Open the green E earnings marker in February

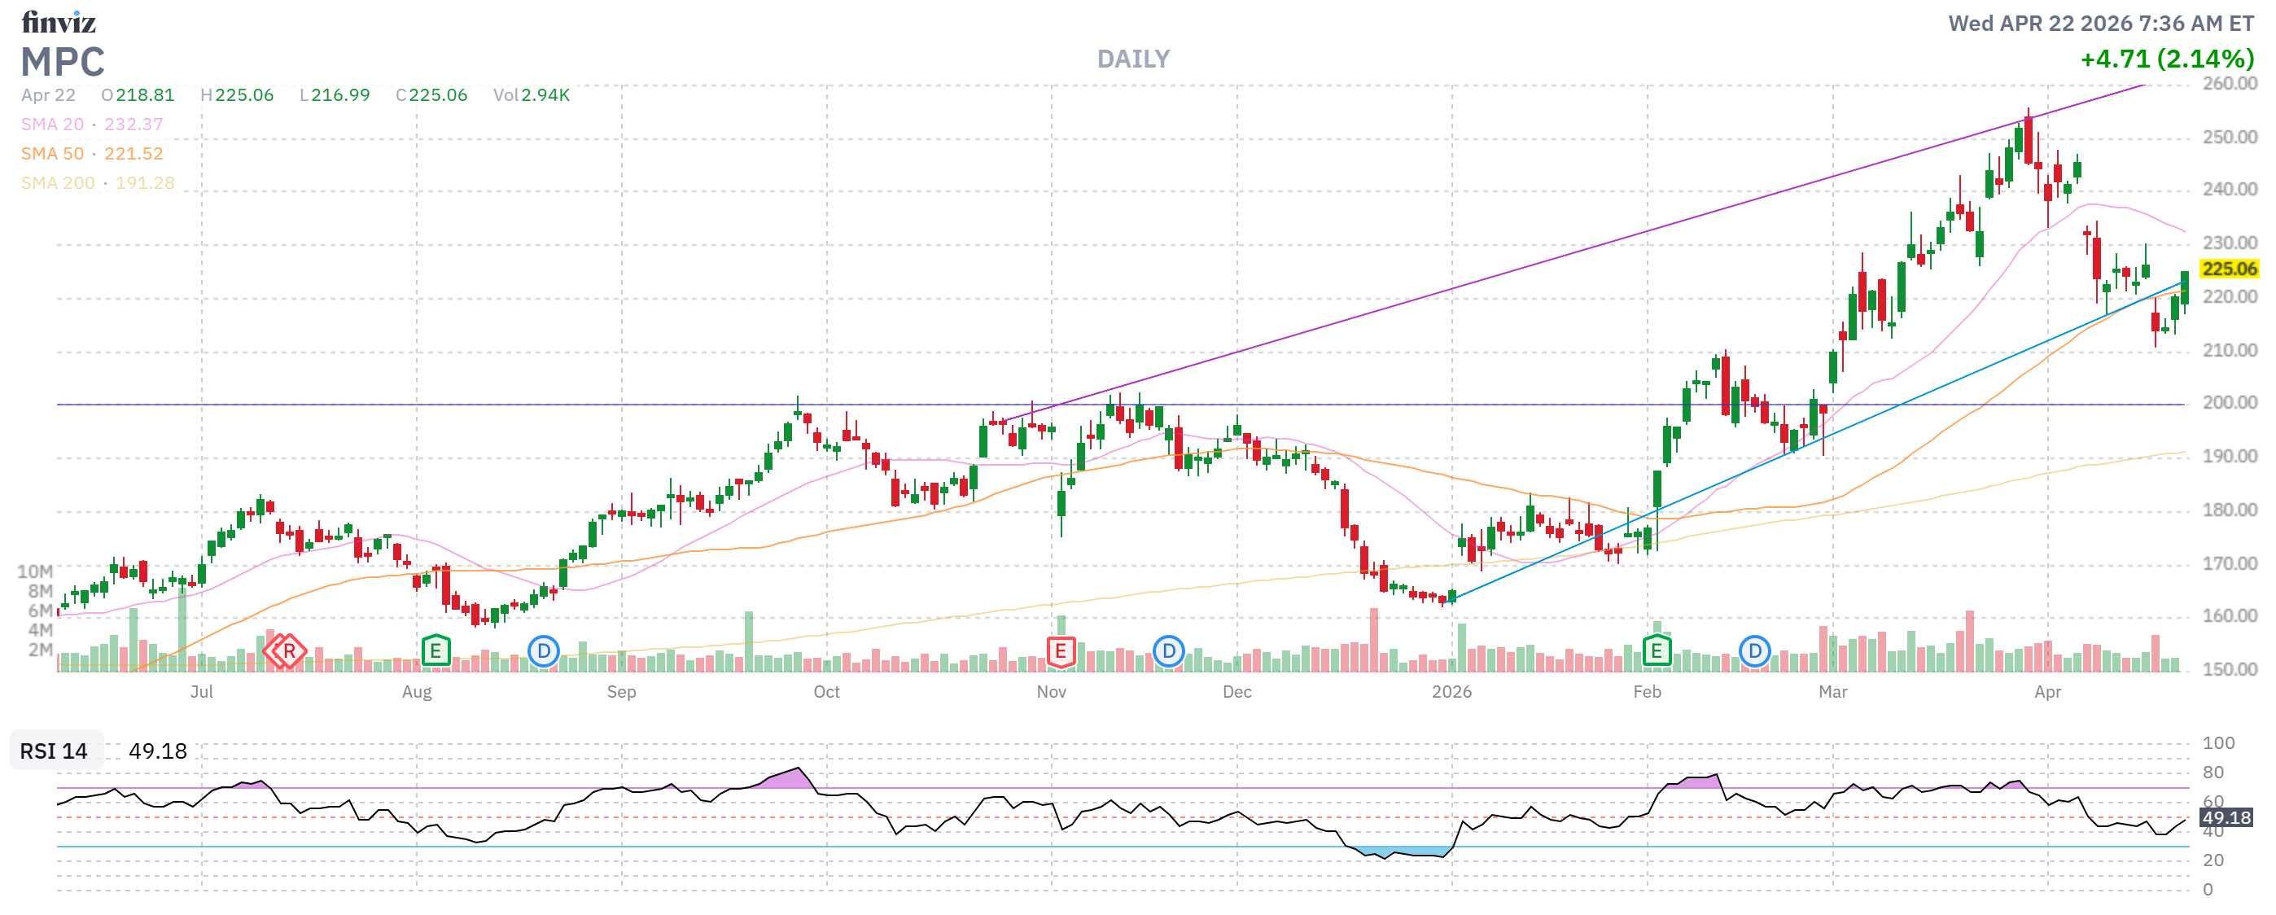click(x=1656, y=652)
